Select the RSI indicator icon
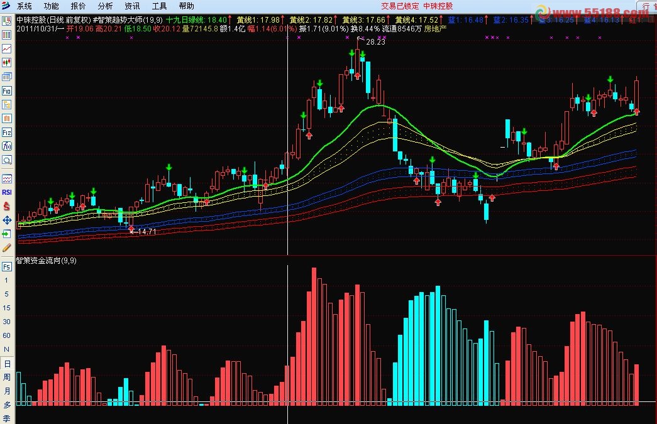 [7, 193]
